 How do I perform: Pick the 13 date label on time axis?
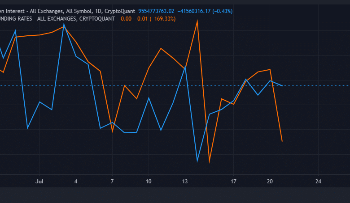[x=185, y=182]
